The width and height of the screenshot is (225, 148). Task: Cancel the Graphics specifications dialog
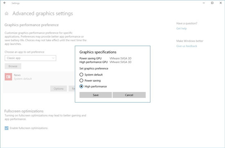click(129, 95)
